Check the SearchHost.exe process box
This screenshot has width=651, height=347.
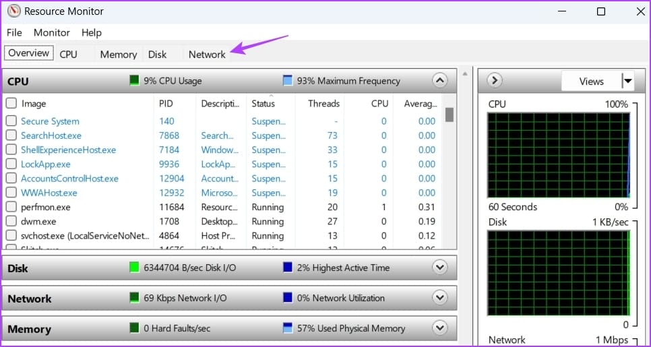click(11, 135)
